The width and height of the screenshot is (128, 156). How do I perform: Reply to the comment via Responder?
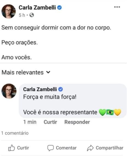click(77, 122)
